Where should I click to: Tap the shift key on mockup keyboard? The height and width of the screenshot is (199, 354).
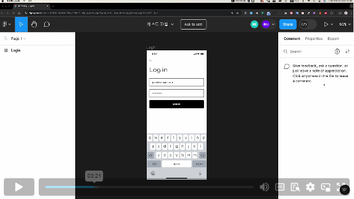[151, 155]
